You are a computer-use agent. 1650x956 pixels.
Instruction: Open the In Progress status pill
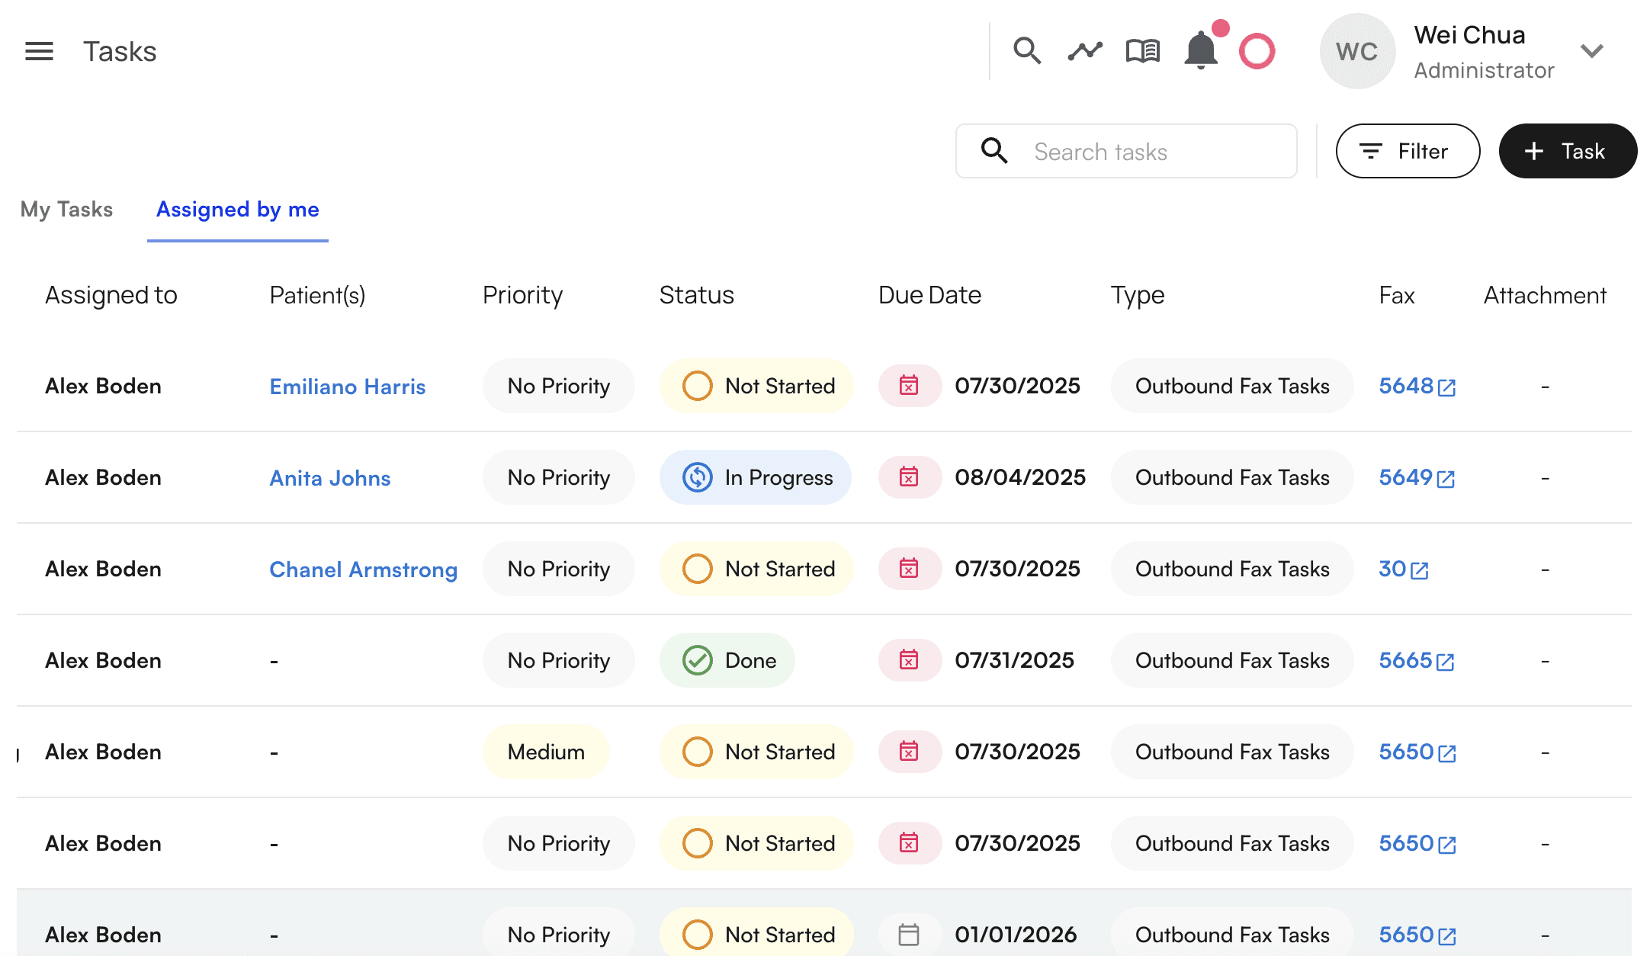coord(756,477)
